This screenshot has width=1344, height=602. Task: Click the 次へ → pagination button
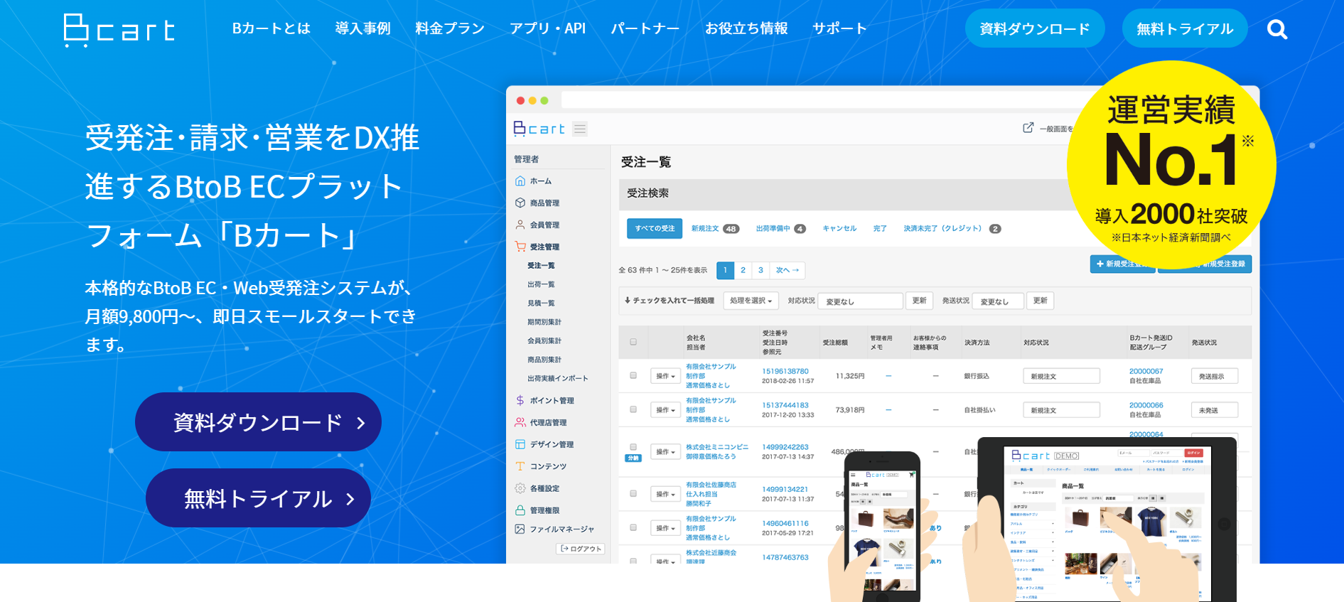[787, 270]
